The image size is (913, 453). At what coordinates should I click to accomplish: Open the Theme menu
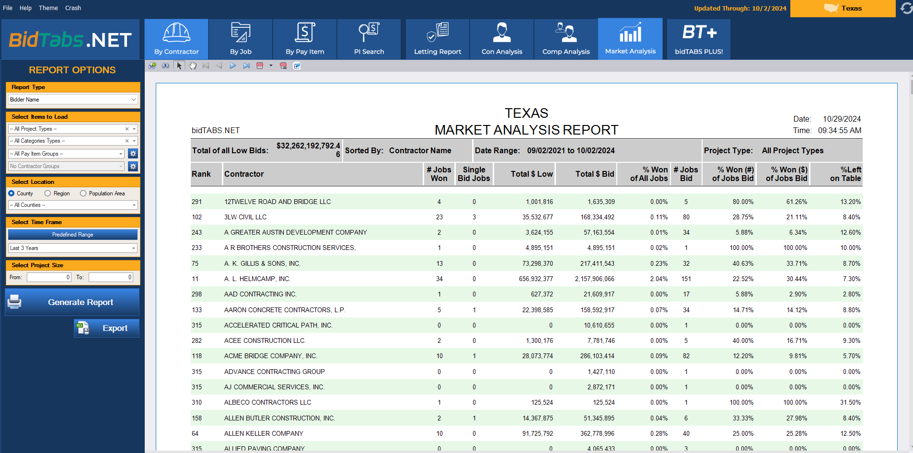pyautogui.click(x=48, y=8)
